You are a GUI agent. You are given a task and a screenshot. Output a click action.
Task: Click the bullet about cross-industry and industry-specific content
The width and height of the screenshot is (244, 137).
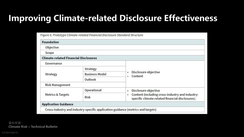point(165,96)
